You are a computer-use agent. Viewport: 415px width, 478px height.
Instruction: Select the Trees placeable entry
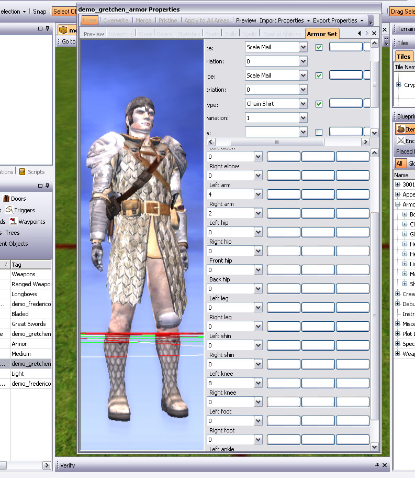click(x=12, y=233)
